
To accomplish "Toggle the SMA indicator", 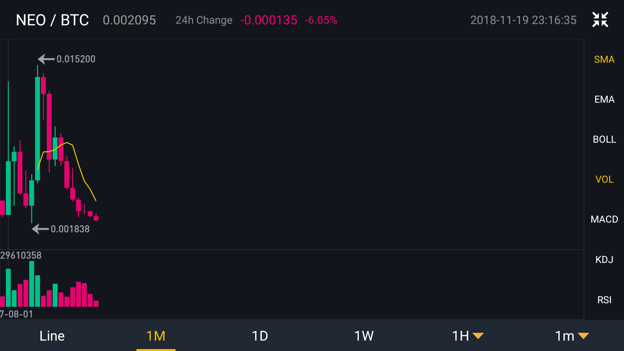I will tap(604, 59).
